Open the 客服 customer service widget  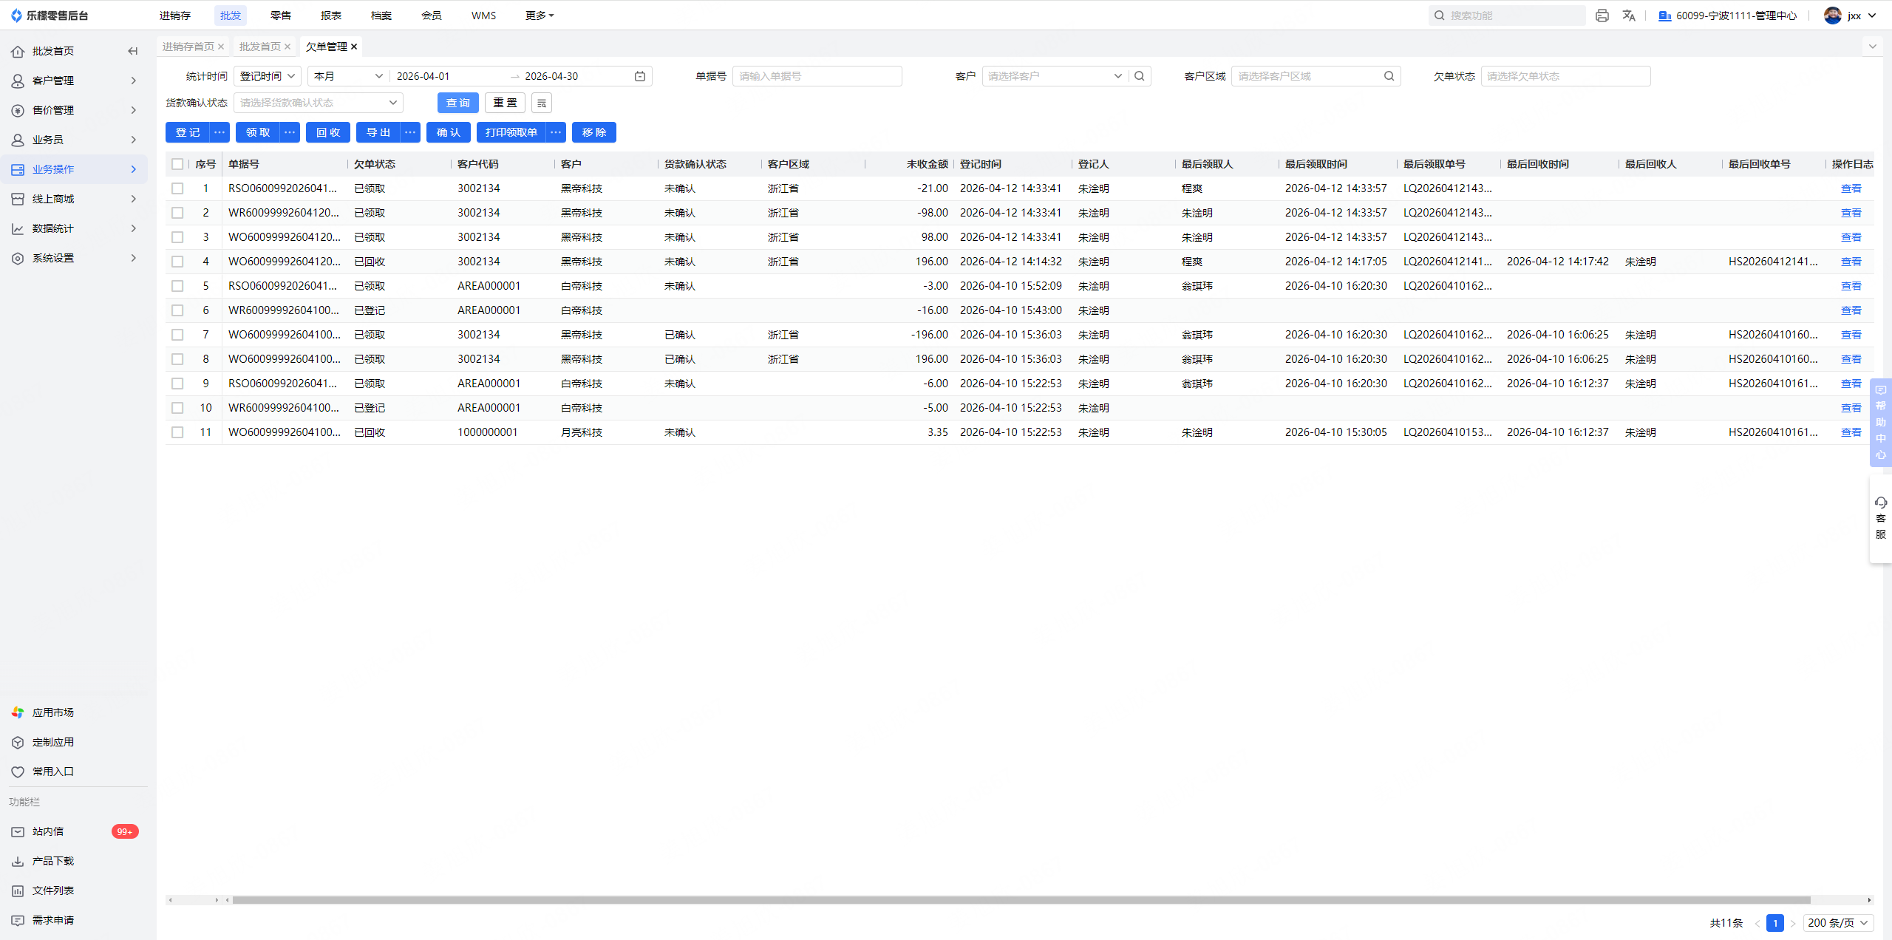click(1880, 519)
